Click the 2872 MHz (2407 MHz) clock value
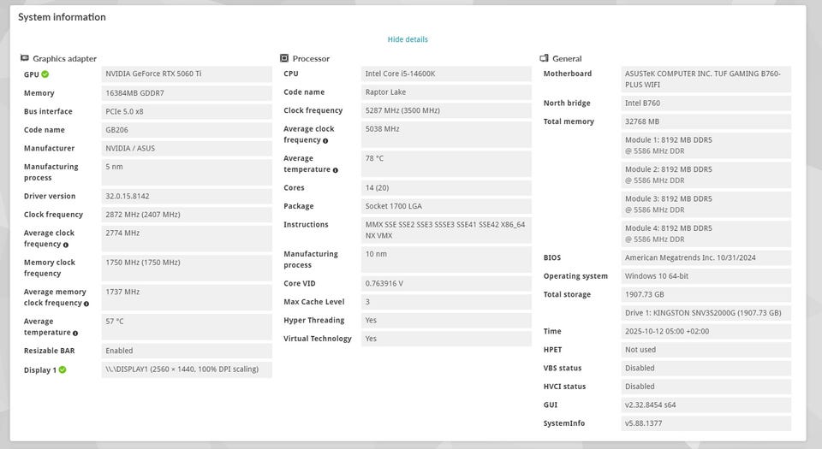The image size is (822, 449). [x=187, y=215]
